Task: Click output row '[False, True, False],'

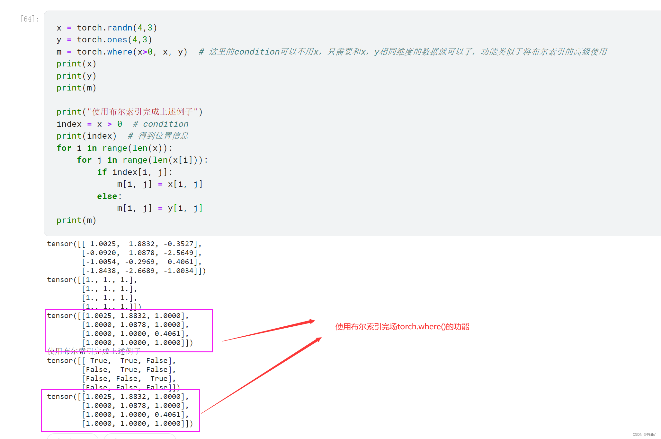Action: (129, 370)
